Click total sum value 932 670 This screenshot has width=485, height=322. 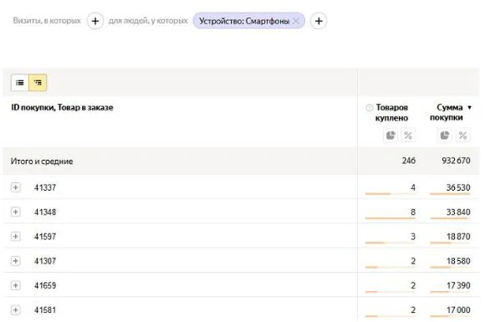click(x=456, y=161)
